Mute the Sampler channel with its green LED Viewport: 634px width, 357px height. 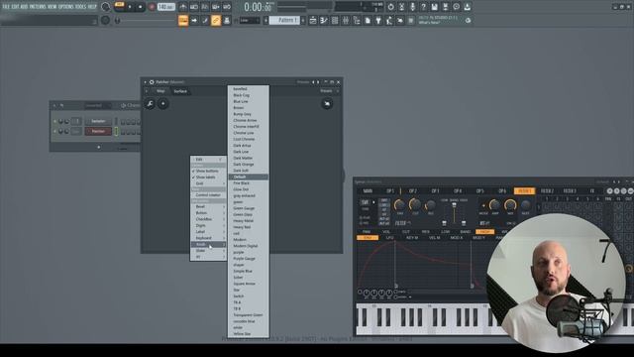55,121
